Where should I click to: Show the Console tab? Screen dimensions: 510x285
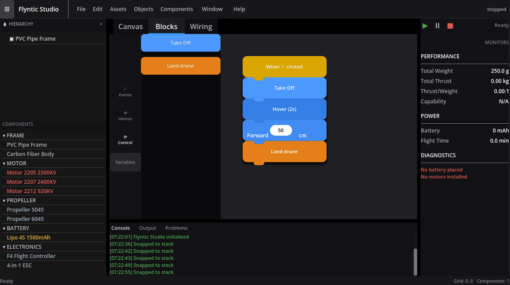point(121,228)
